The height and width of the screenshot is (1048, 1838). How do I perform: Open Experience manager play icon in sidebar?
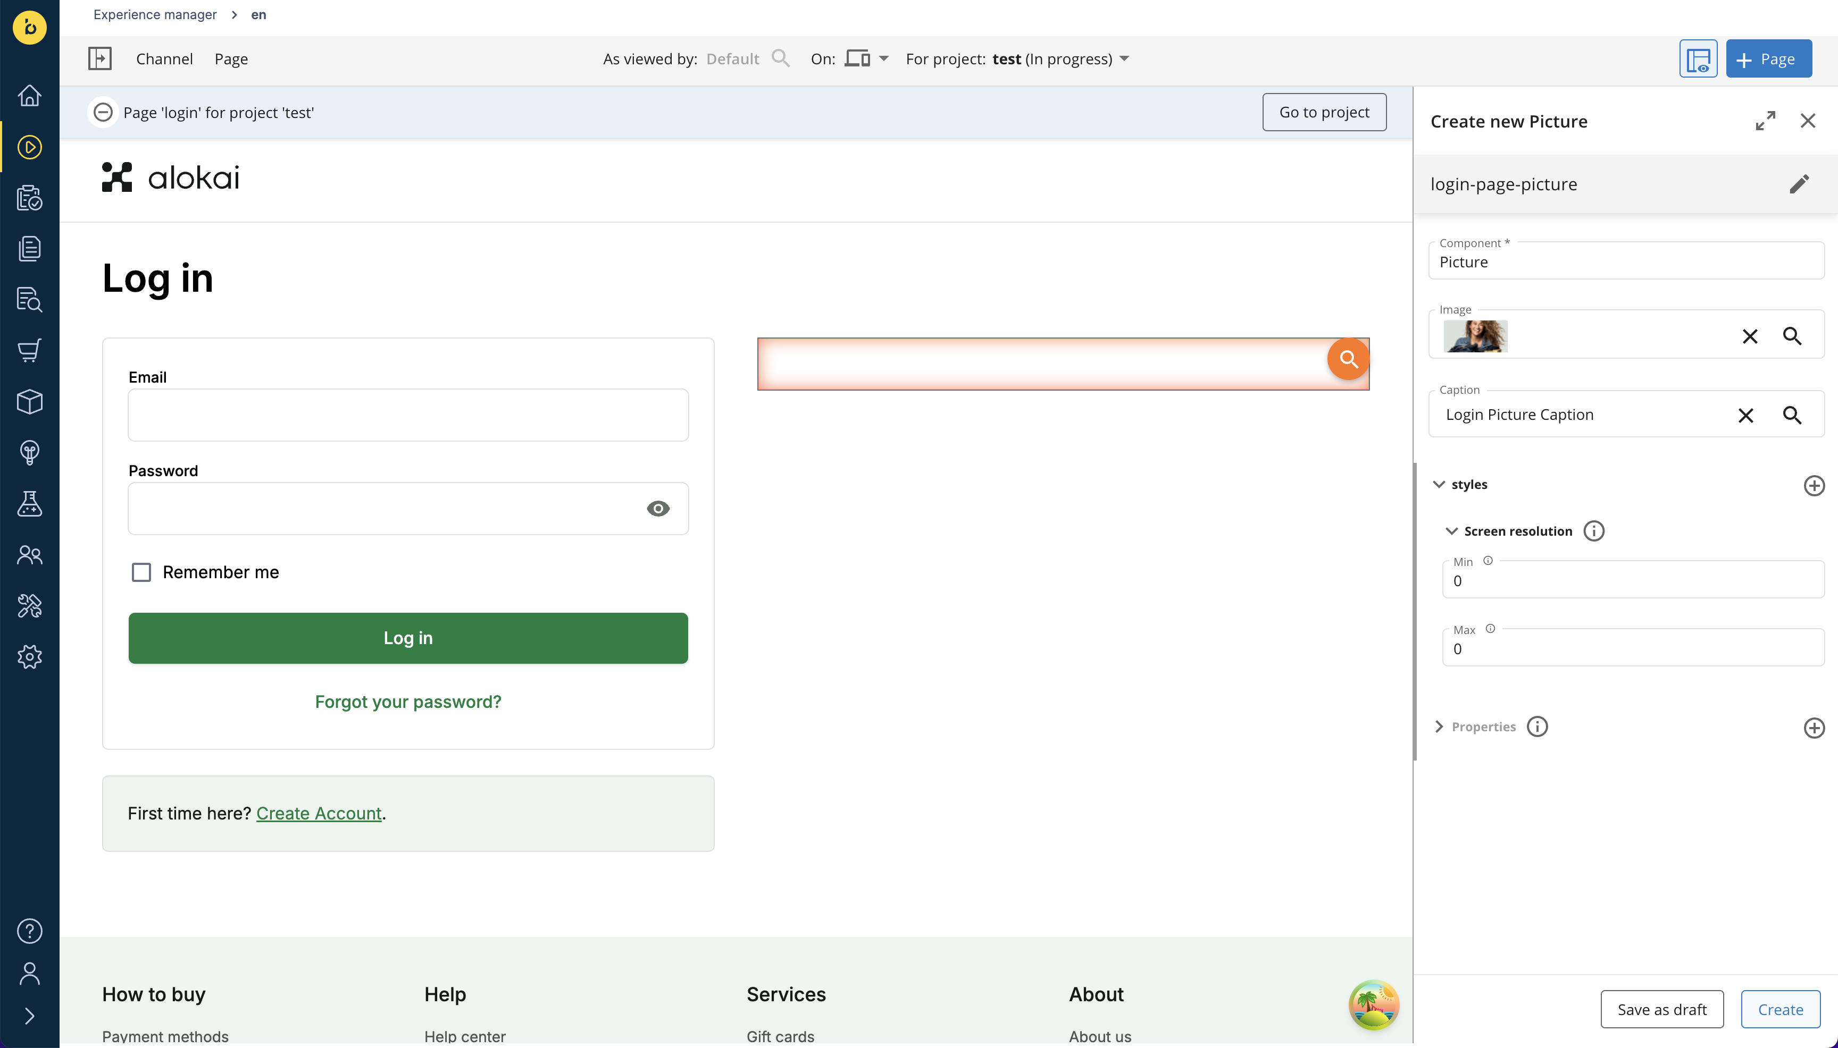point(30,147)
